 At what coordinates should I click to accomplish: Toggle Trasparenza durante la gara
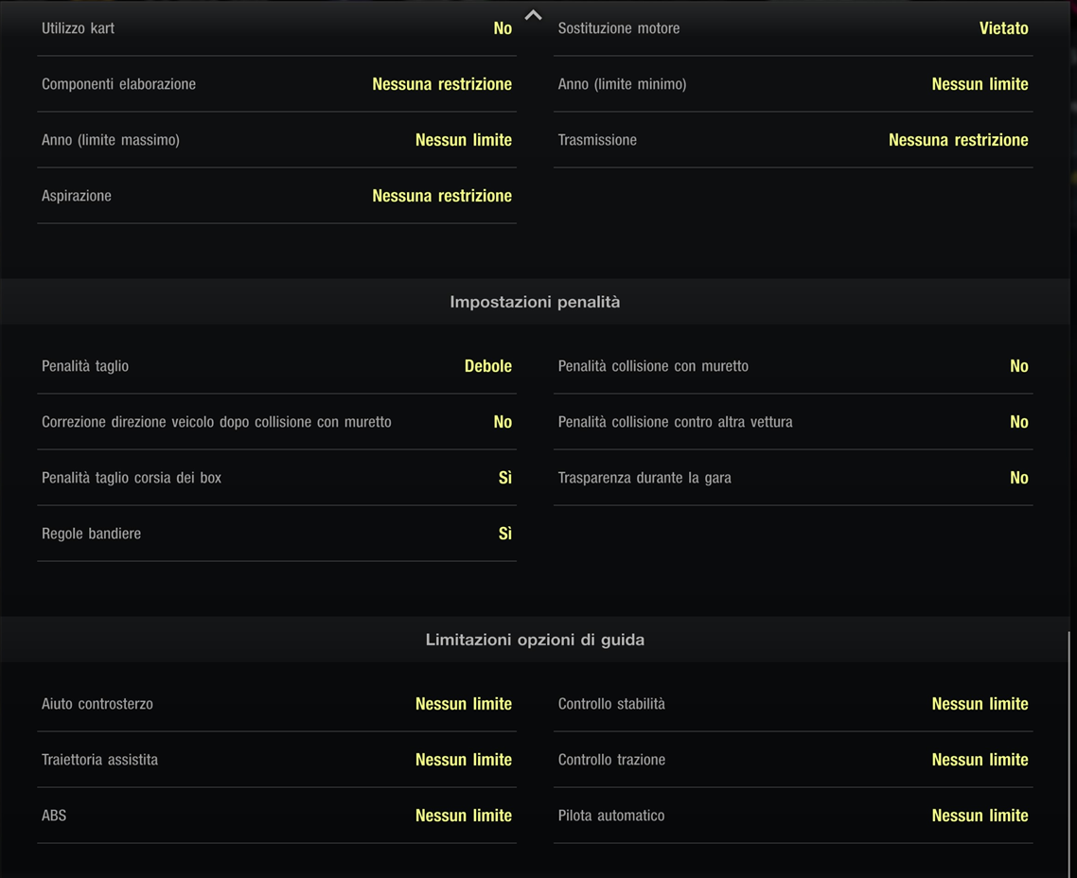tap(1018, 478)
